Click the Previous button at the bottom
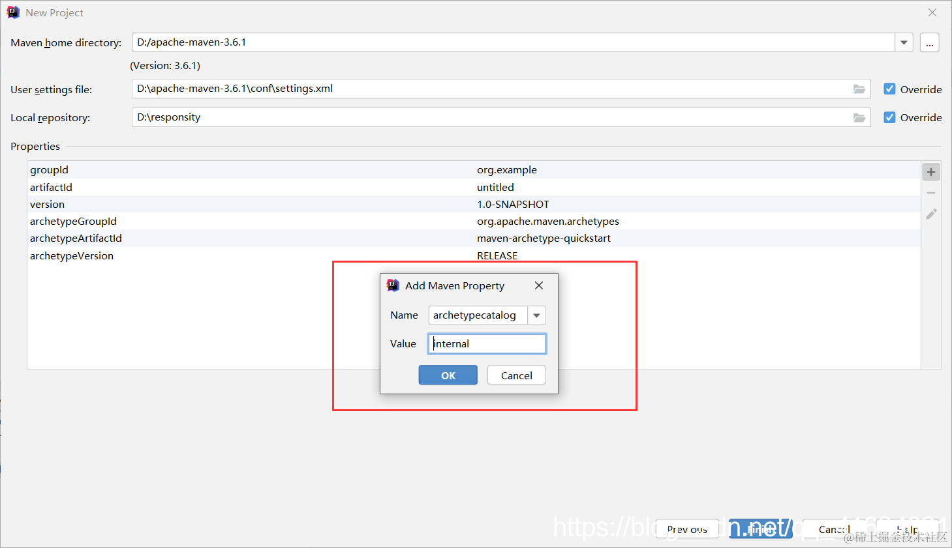Image resolution: width=952 pixels, height=548 pixels. tap(687, 529)
